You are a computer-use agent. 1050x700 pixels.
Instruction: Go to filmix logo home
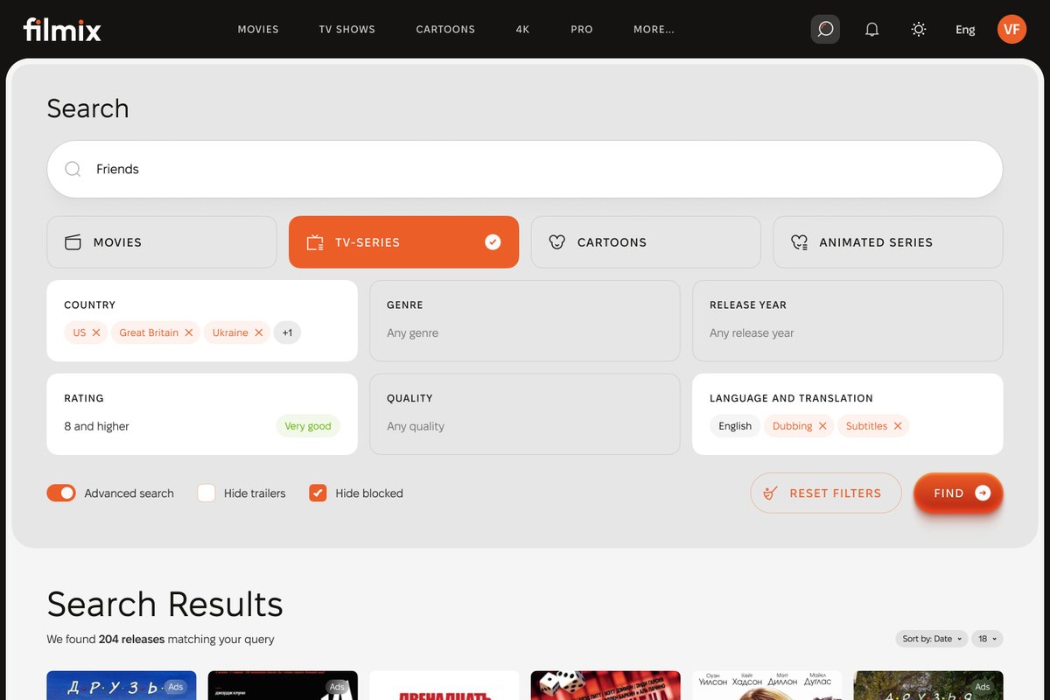coord(62,30)
